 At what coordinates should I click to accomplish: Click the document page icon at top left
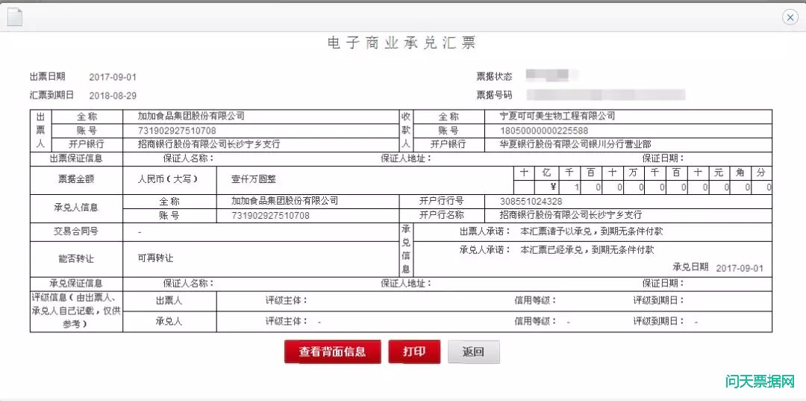(x=14, y=17)
